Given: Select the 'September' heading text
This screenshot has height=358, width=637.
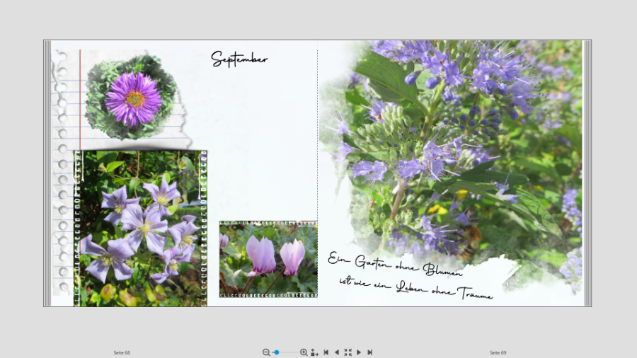Looking at the screenshot, I should tap(239, 59).
